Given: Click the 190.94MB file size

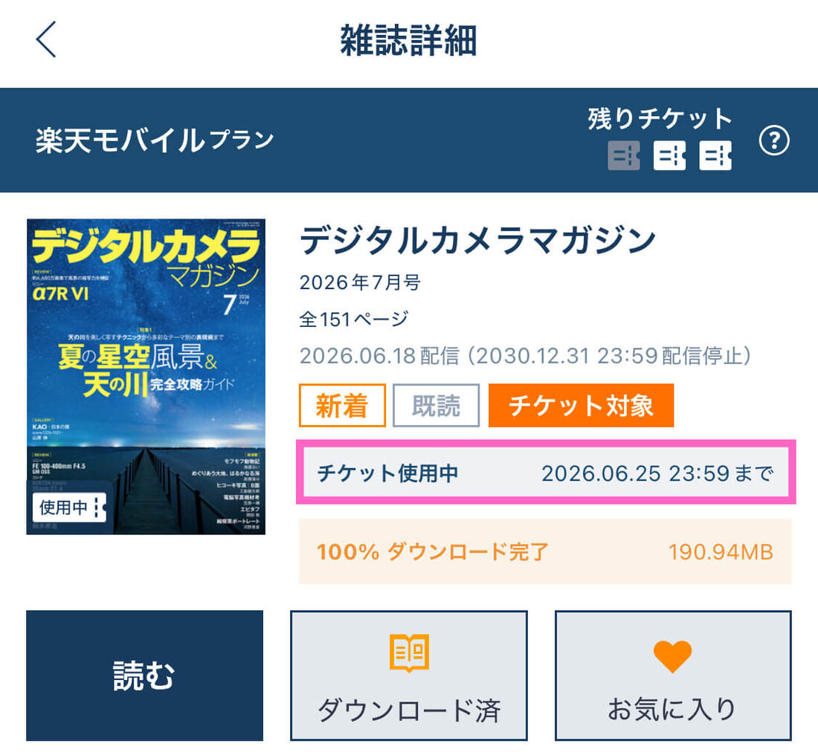Looking at the screenshot, I should pyautogui.click(x=721, y=552).
